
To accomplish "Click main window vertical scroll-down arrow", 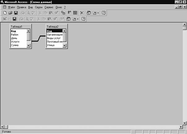I will click(x=185, y=123).
